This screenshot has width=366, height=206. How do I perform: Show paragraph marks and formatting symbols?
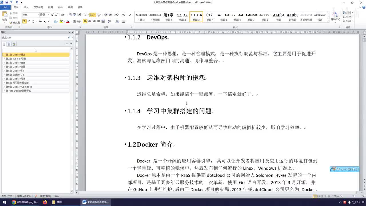pyautogui.click(x=130, y=15)
